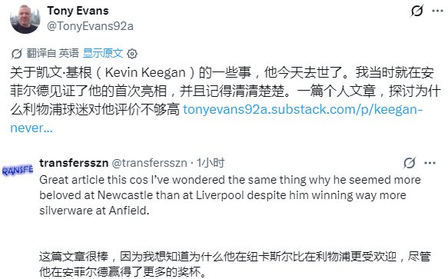Click the 'never…' continuation of the link
This screenshot has height=279, width=448.
tap(32, 128)
